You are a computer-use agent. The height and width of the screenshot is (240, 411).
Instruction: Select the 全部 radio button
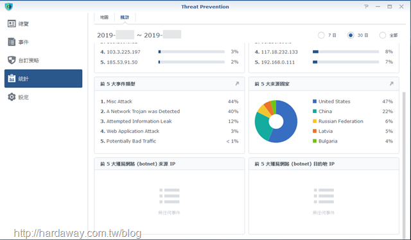(x=383, y=35)
